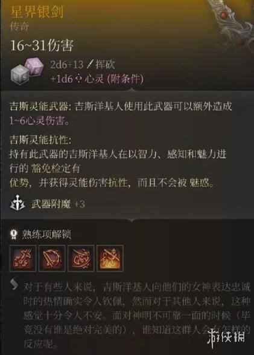This screenshot has height=355, width=254.
Task: Click the gray slashing damage die
Action: (x=20, y=74)
